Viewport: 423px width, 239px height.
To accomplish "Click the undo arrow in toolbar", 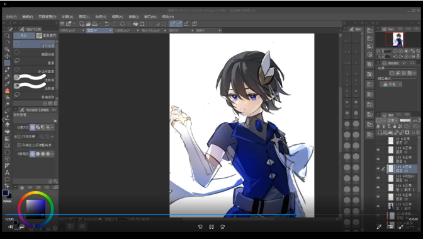I will [107, 24].
